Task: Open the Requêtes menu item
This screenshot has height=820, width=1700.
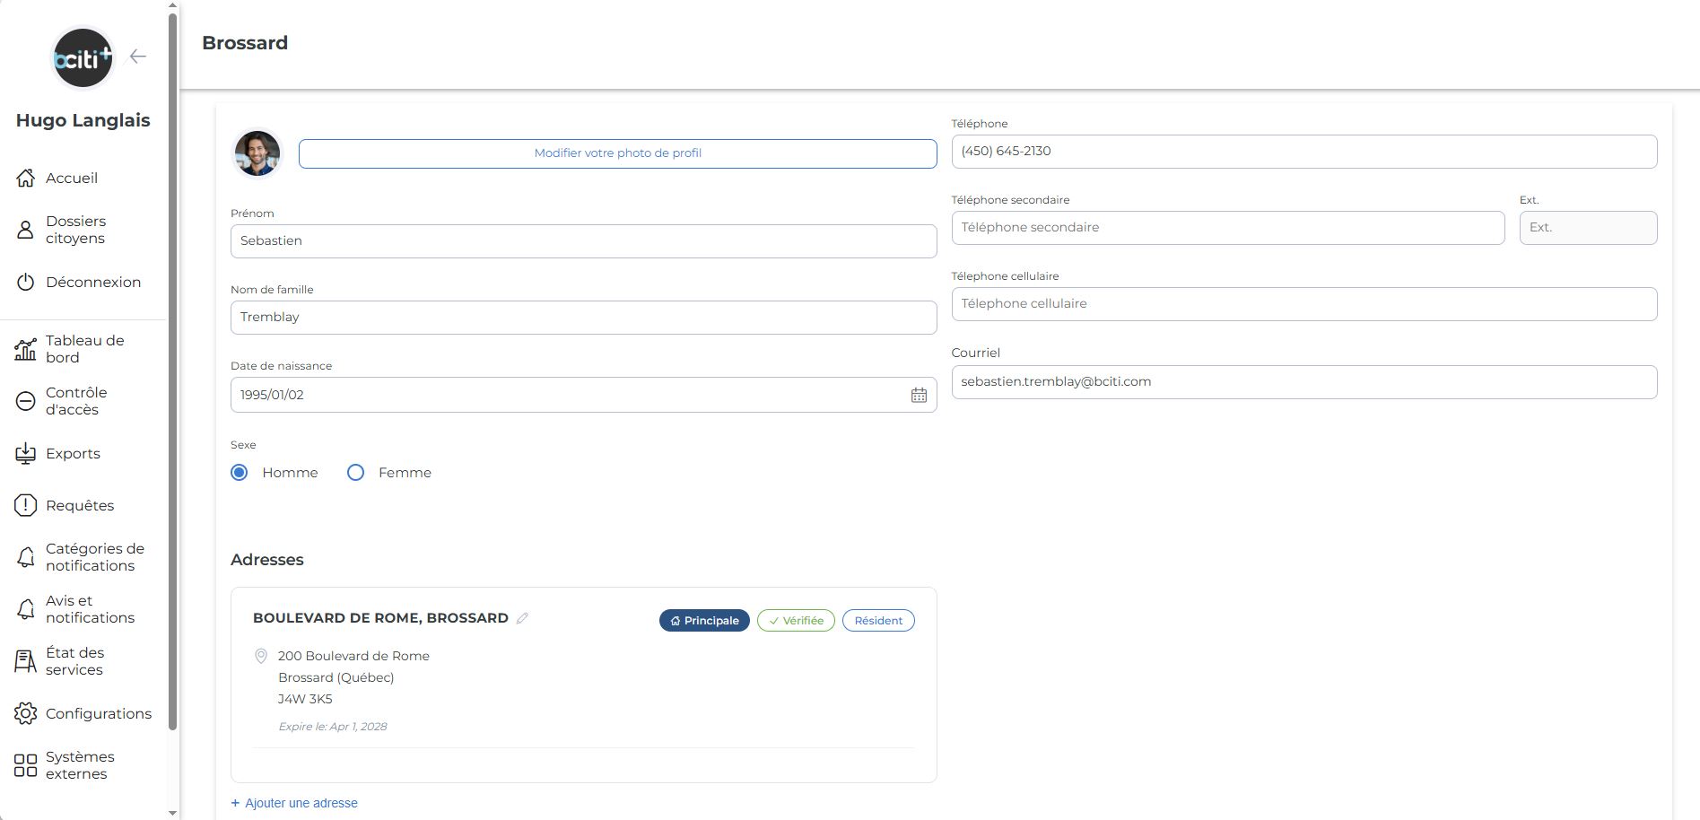Action: pyautogui.click(x=80, y=506)
